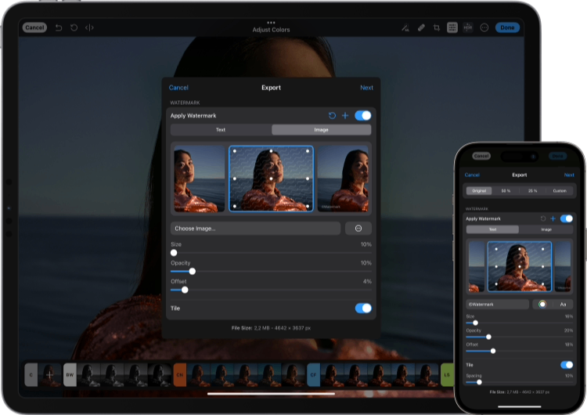The width and height of the screenshot is (587, 415).
Task: Switch to the Text tab in iPad watermark
Action: click(x=221, y=130)
